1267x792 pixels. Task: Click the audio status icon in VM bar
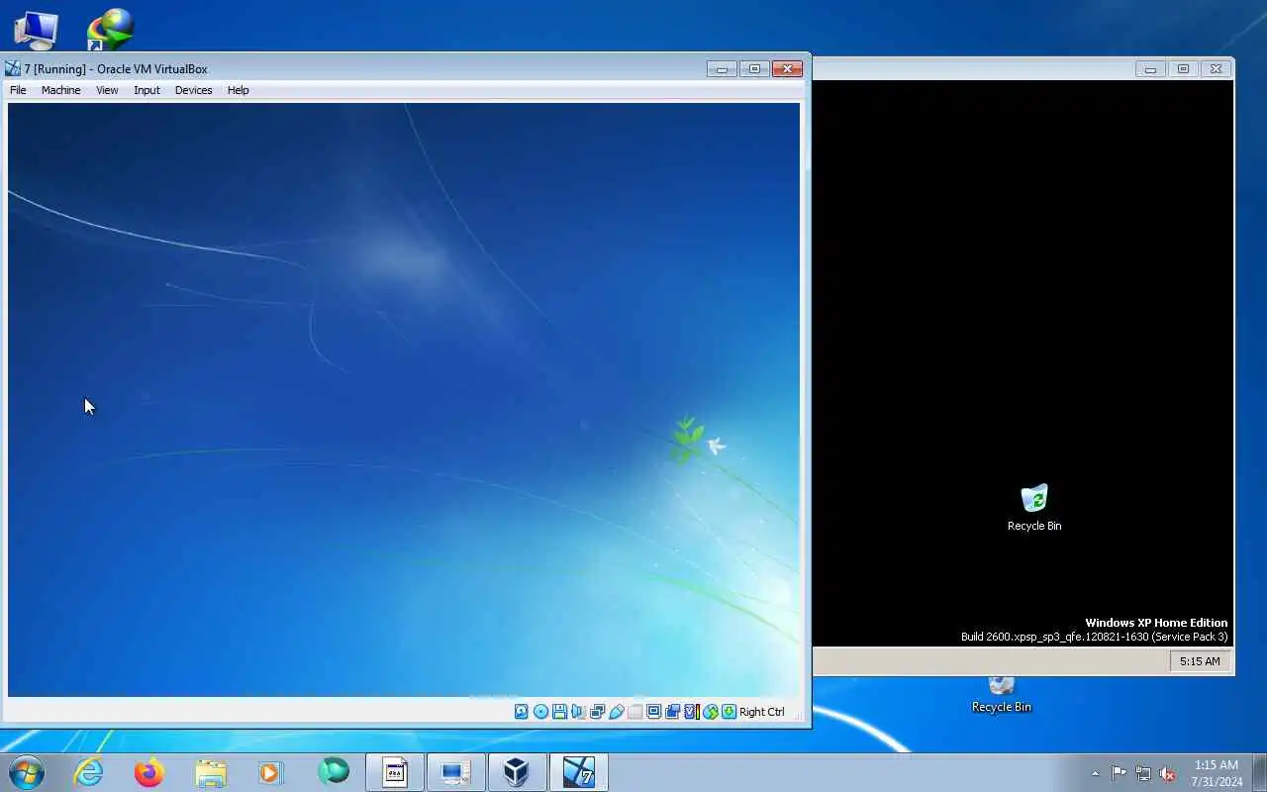(578, 712)
